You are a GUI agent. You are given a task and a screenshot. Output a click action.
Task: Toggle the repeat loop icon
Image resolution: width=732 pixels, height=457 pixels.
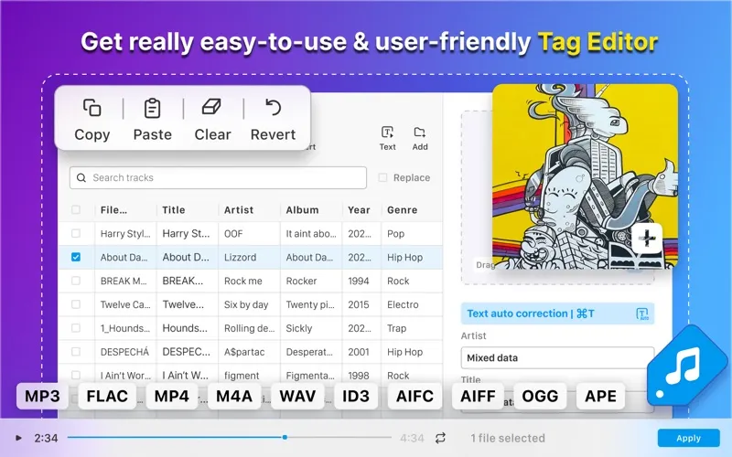440,438
